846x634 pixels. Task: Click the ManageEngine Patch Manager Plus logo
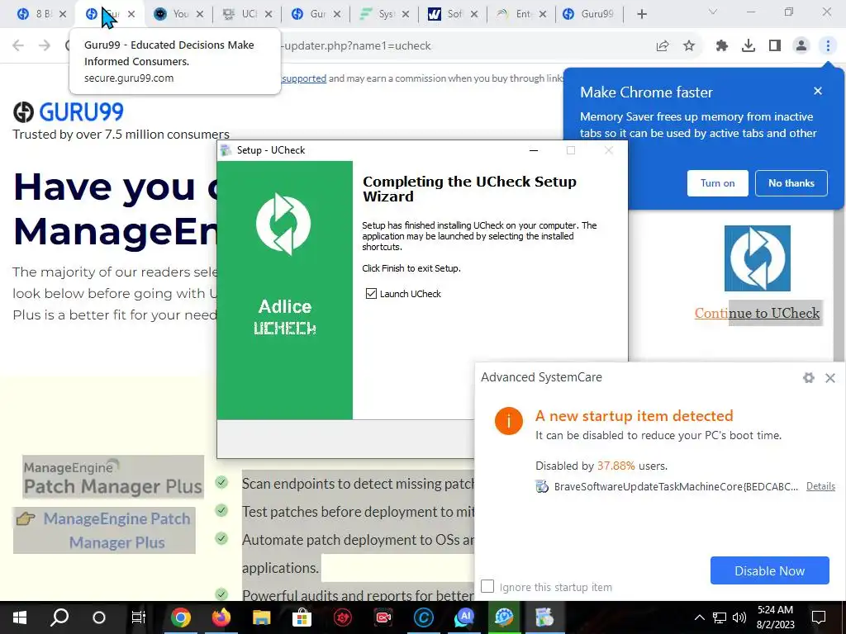112,476
